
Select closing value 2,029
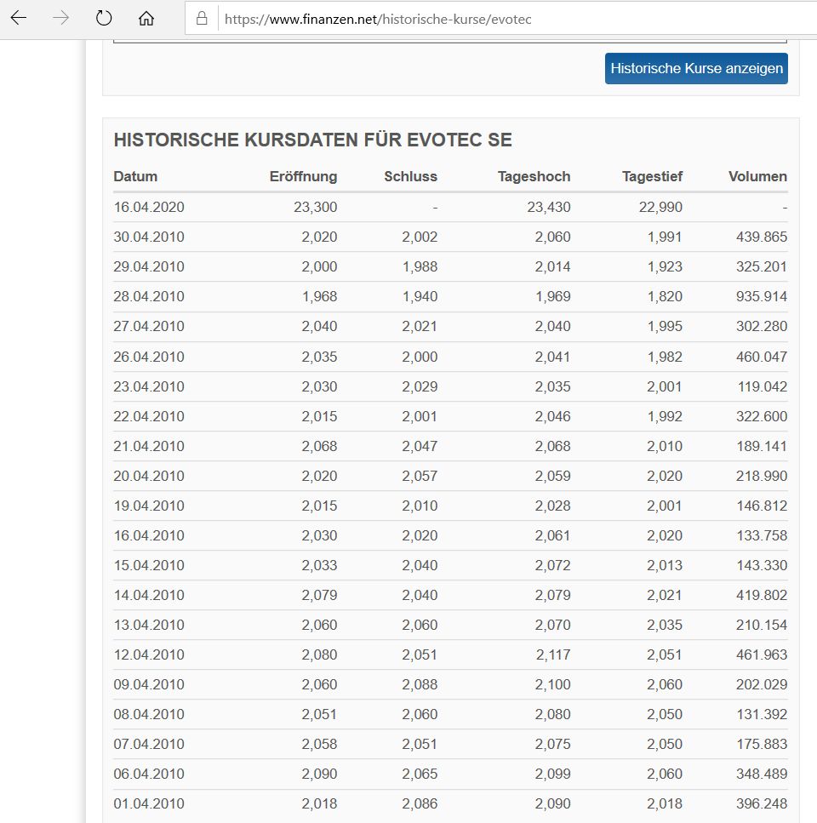coord(420,387)
